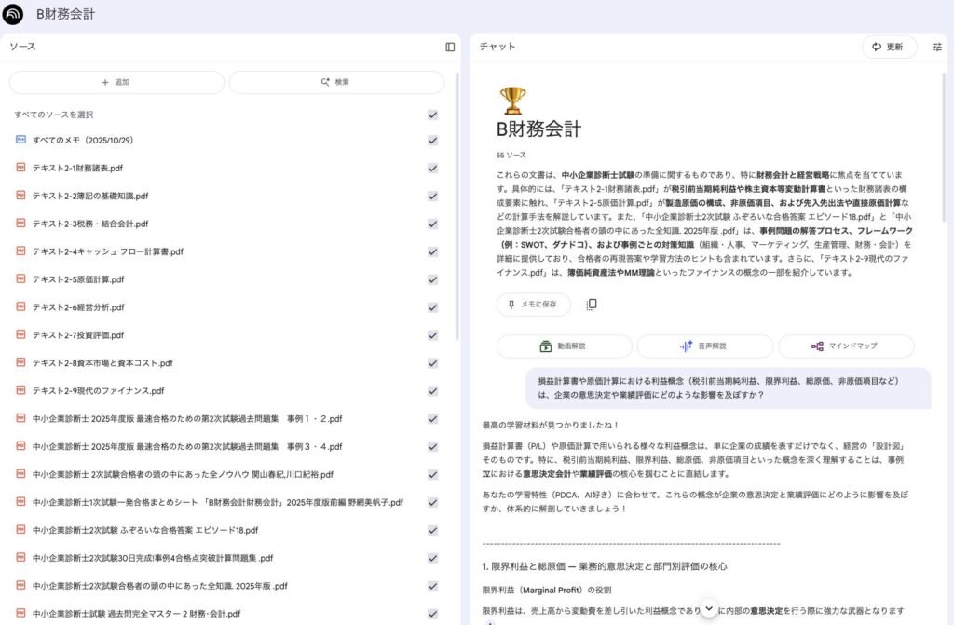Open the 動画解説 video overview
Viewport: 954px width, 625px height.
point(566,346)
